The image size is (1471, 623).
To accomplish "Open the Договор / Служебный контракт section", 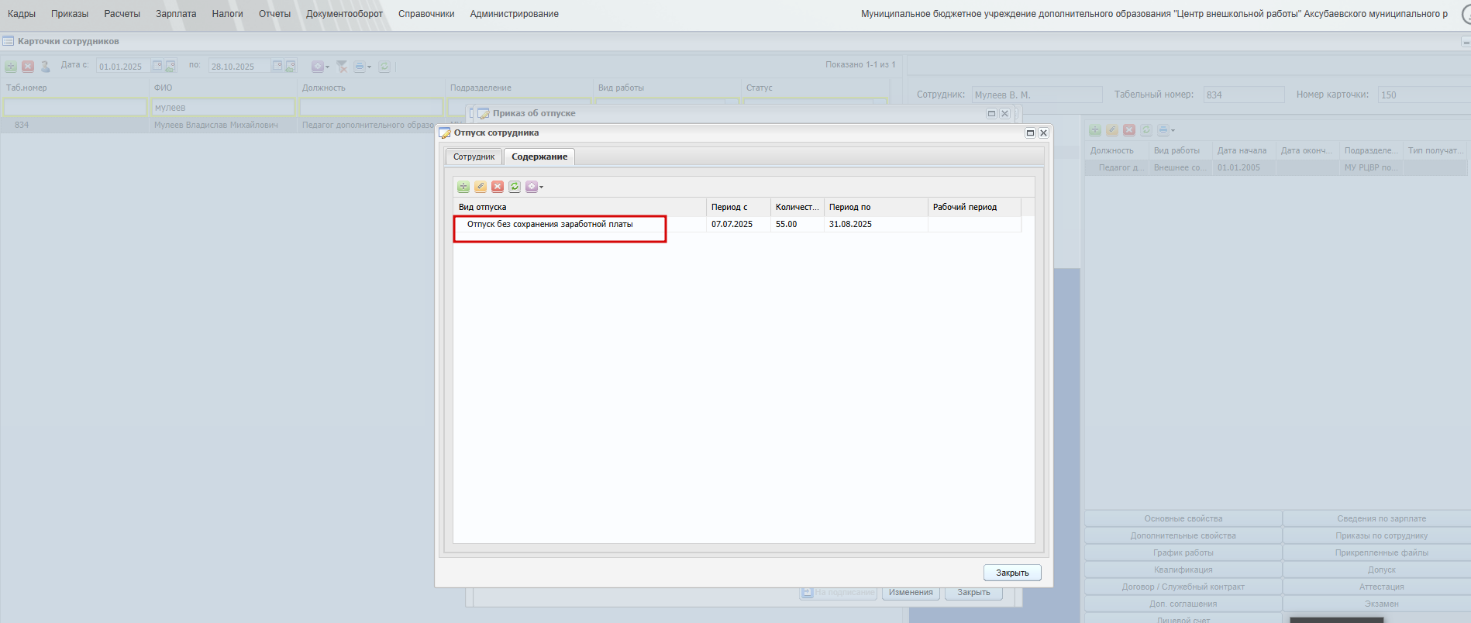I will click(1183, 587).
